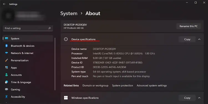Click the Rename this PC button

tap(189, 26)
